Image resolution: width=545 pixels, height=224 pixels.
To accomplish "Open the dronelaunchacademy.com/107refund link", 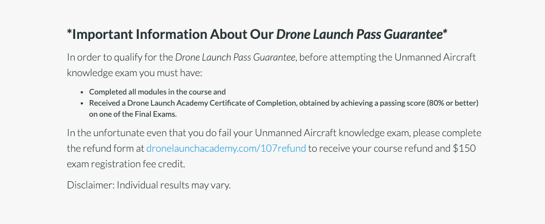I will click(226, 149).
